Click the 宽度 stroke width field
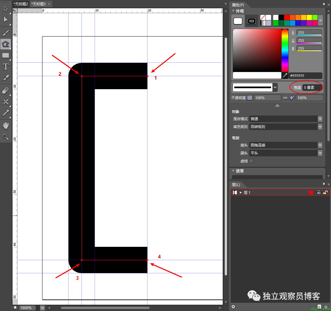The image size is (331, 311). point(312,88)
